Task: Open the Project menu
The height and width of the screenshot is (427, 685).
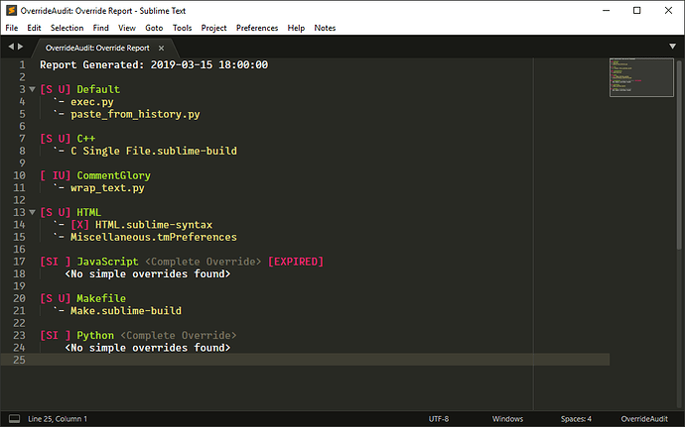Action: (213, 28)
